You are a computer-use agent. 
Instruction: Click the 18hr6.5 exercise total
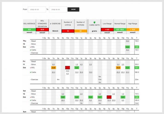tap(55, 31)
